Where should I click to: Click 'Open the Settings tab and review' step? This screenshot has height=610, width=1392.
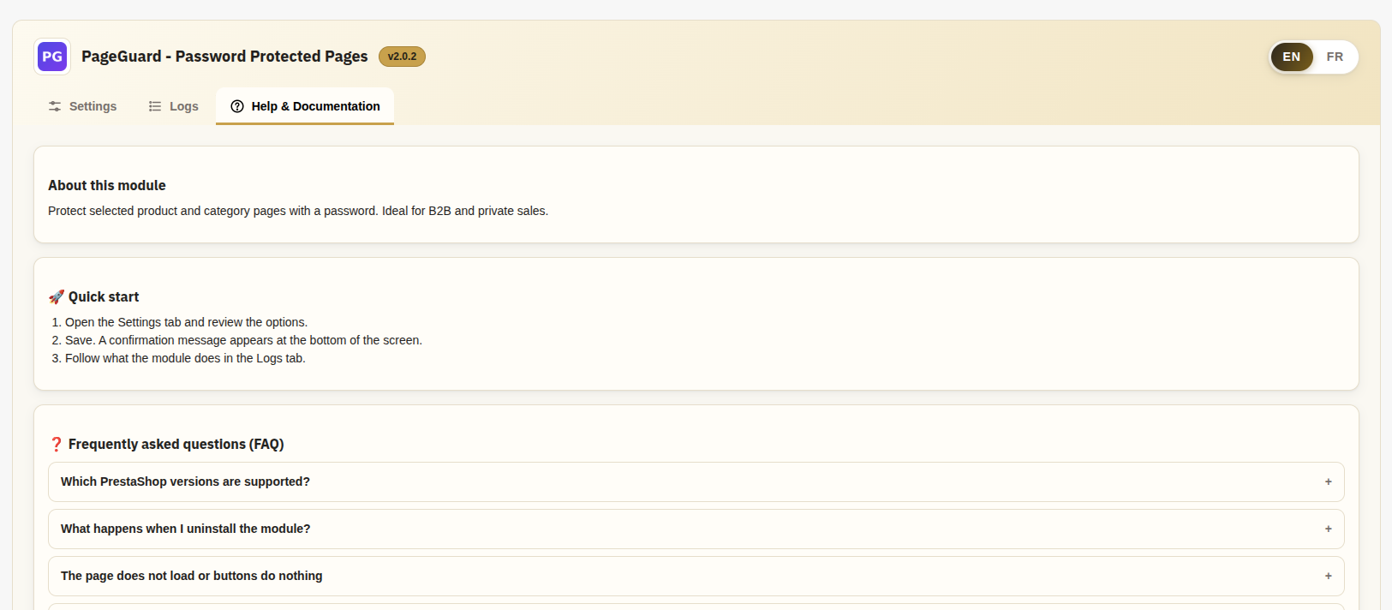(x=186, y=322)
